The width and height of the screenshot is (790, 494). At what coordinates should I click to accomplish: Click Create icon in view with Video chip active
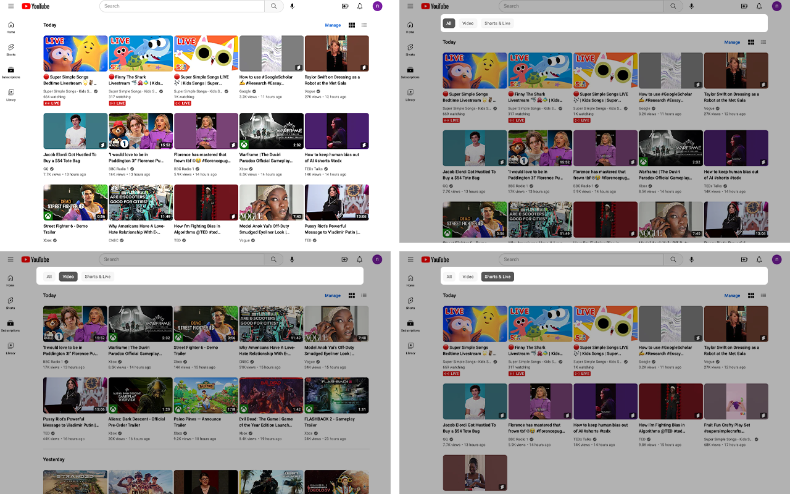(345, 259)
